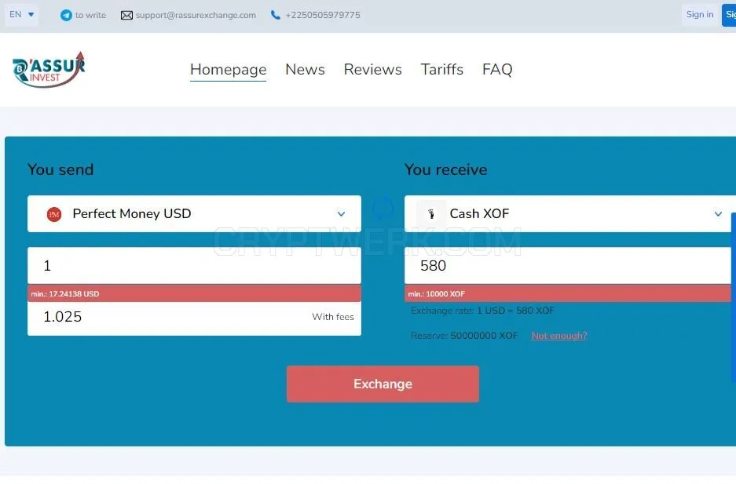
Task: Click the phone handset icon
Action: [276, 15]
